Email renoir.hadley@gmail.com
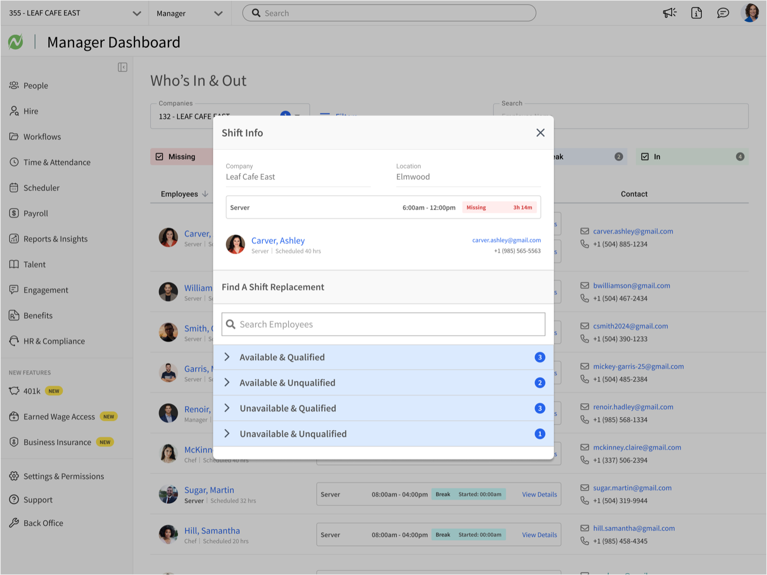Image resolution: width=767 pixels, height=575 pixels. coord(633,407)
